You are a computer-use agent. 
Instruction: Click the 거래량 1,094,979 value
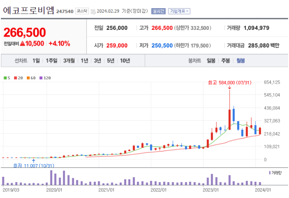pyautogui.click(x=256, y=28)
